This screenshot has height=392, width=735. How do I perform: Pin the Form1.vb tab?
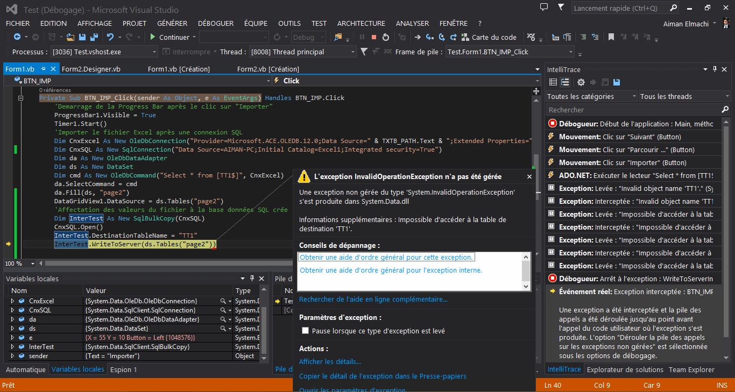(44, 69)
